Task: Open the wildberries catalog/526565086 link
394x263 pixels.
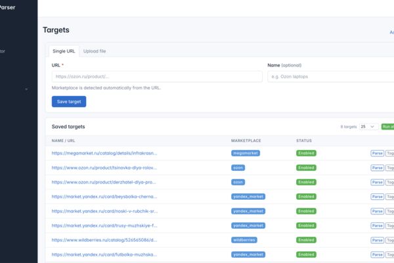Action: pyautogui.click(x=104, y=240)
